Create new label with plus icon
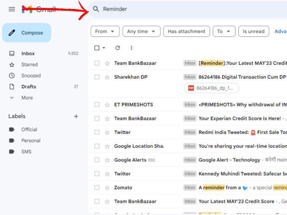287x215 pixels. click(76, 116)
